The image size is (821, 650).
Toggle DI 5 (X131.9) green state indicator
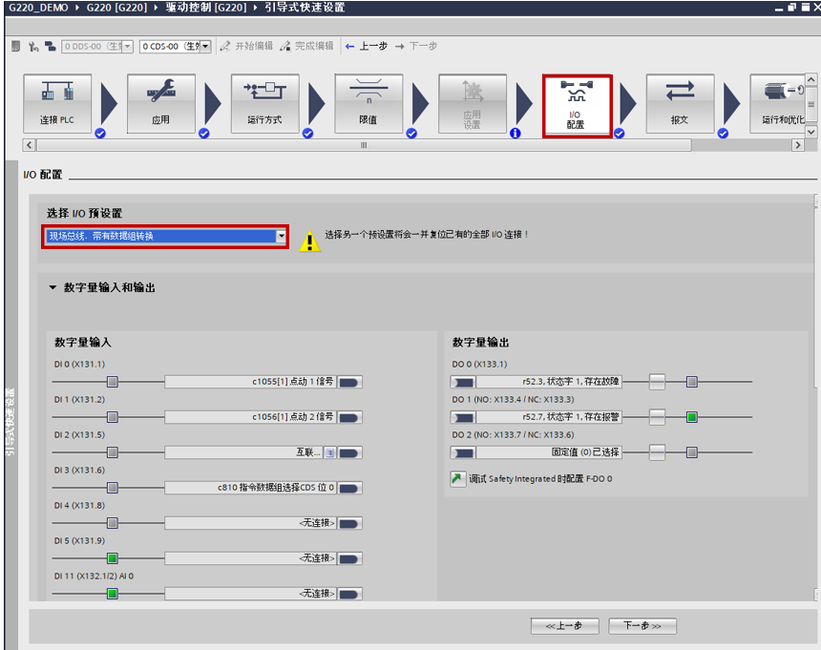click(x=112, y=558)
